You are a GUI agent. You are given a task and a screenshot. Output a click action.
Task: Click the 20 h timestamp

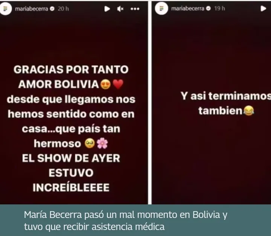click(x=63, y=9)
